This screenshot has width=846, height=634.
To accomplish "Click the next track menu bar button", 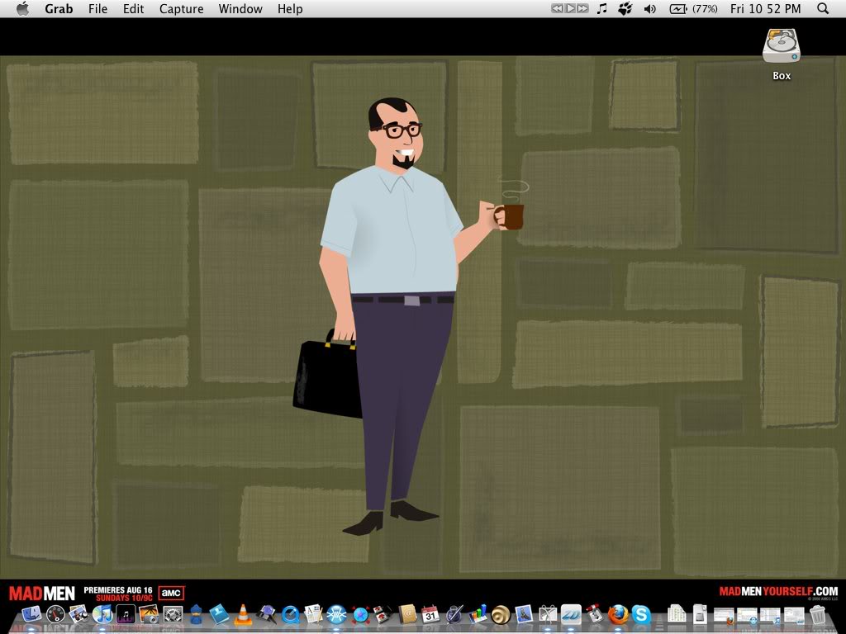I will click(x=582, y=8).
